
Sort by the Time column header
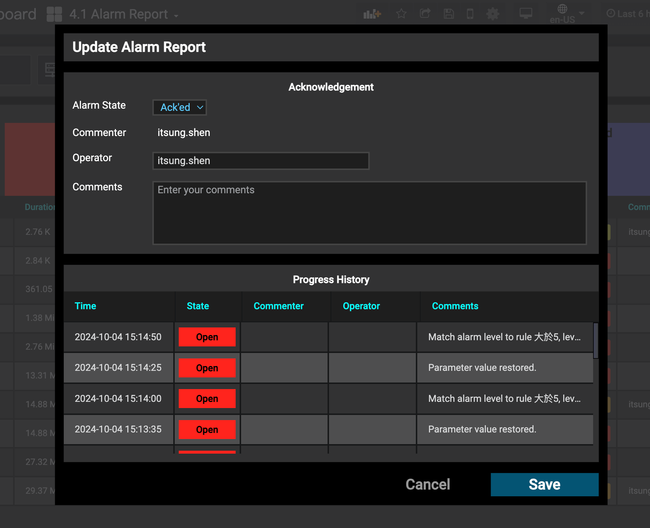tap(85, 306)
